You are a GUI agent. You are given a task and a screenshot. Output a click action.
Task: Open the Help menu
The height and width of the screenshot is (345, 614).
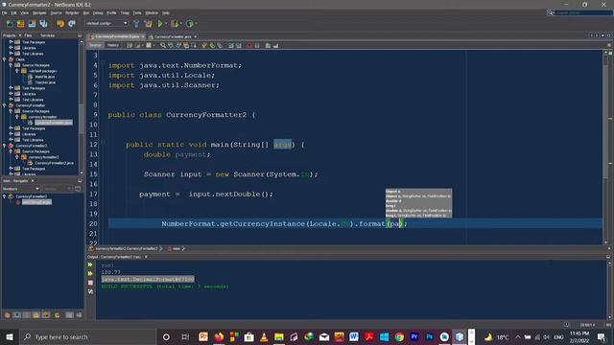[166, 12]
